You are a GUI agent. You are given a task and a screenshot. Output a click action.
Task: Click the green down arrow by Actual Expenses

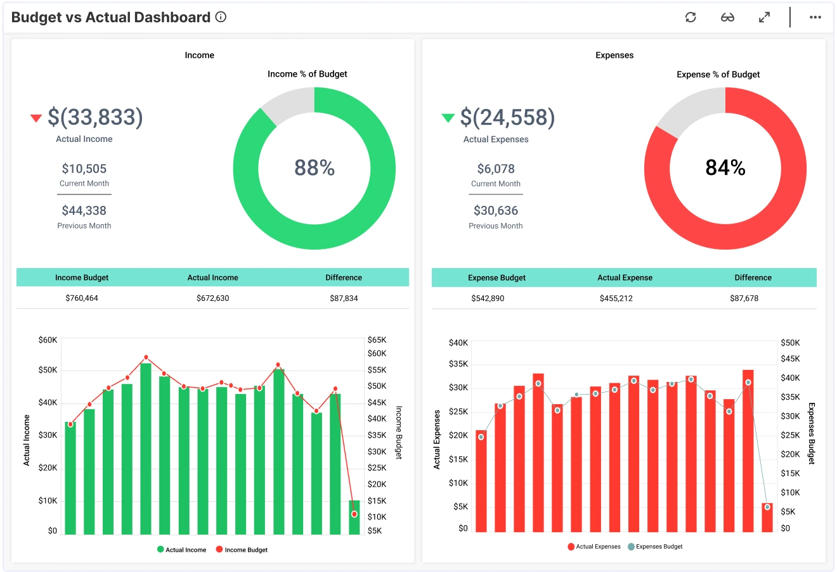[x=448, y=118]
